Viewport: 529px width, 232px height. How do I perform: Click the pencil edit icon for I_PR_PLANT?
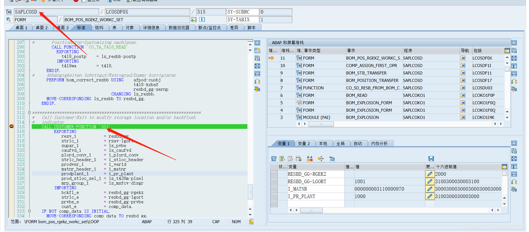430,196
